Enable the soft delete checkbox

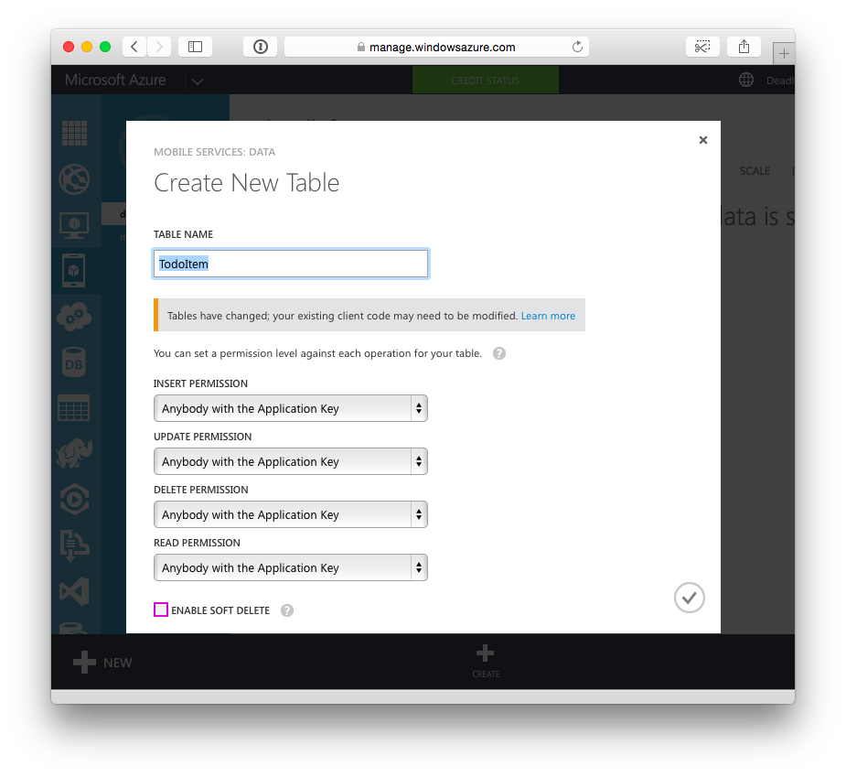tap(161, 610)
